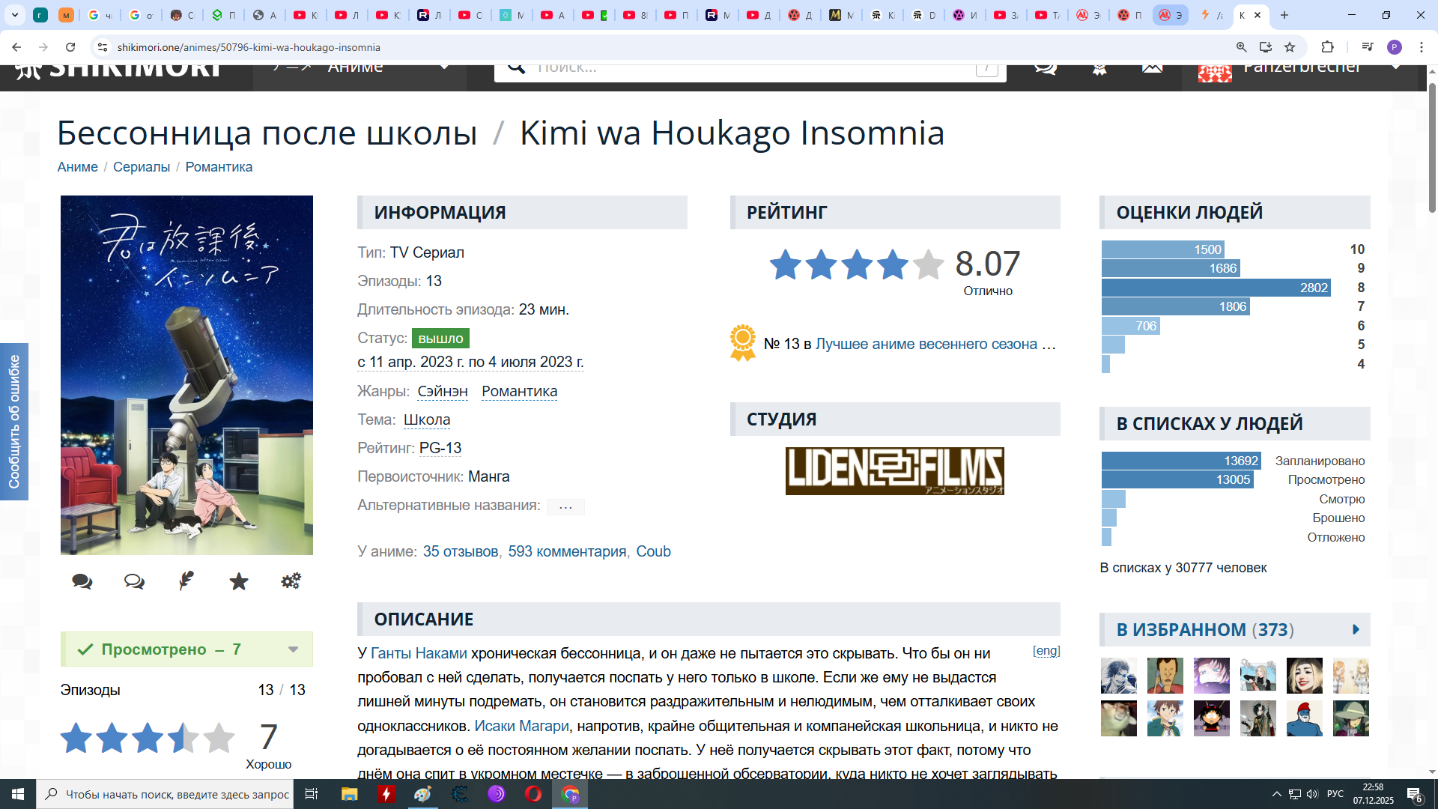Open the 35 отзывов link
Image resolution: width=1438 pixels, height=809 pixels.
(460, 551)
